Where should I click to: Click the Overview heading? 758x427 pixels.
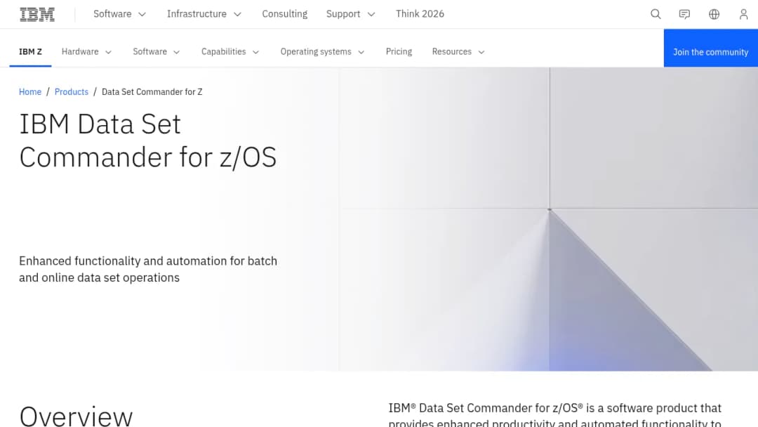[76, 416]
